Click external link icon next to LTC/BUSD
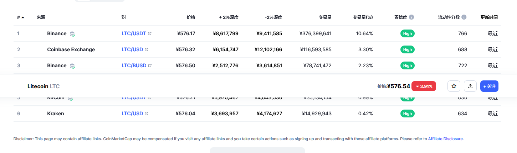 150,65
